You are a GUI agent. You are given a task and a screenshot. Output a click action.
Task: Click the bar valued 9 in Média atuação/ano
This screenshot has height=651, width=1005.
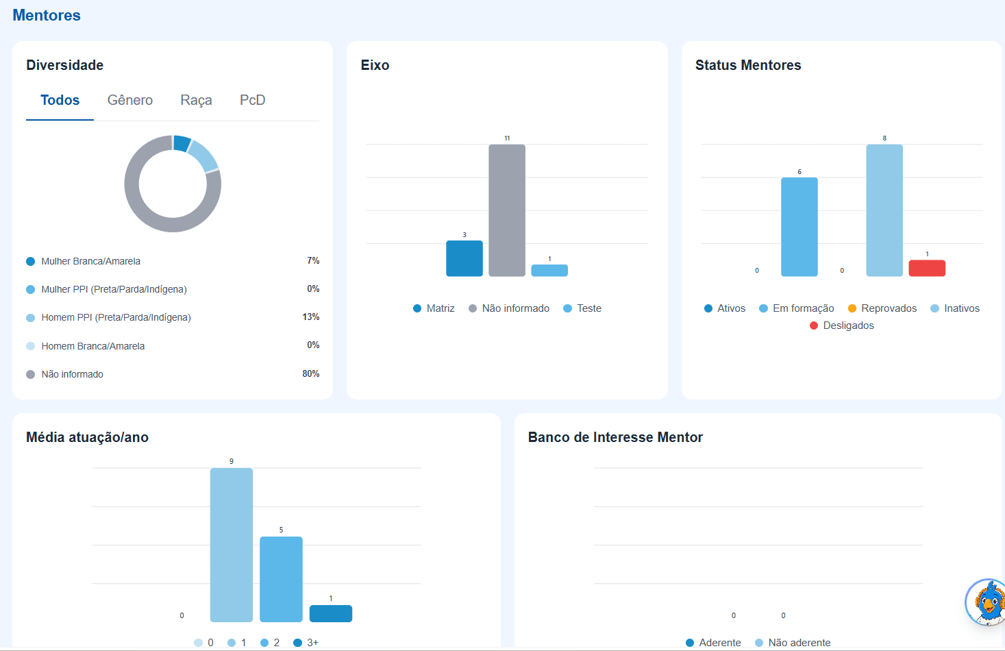tap(232, 545)
